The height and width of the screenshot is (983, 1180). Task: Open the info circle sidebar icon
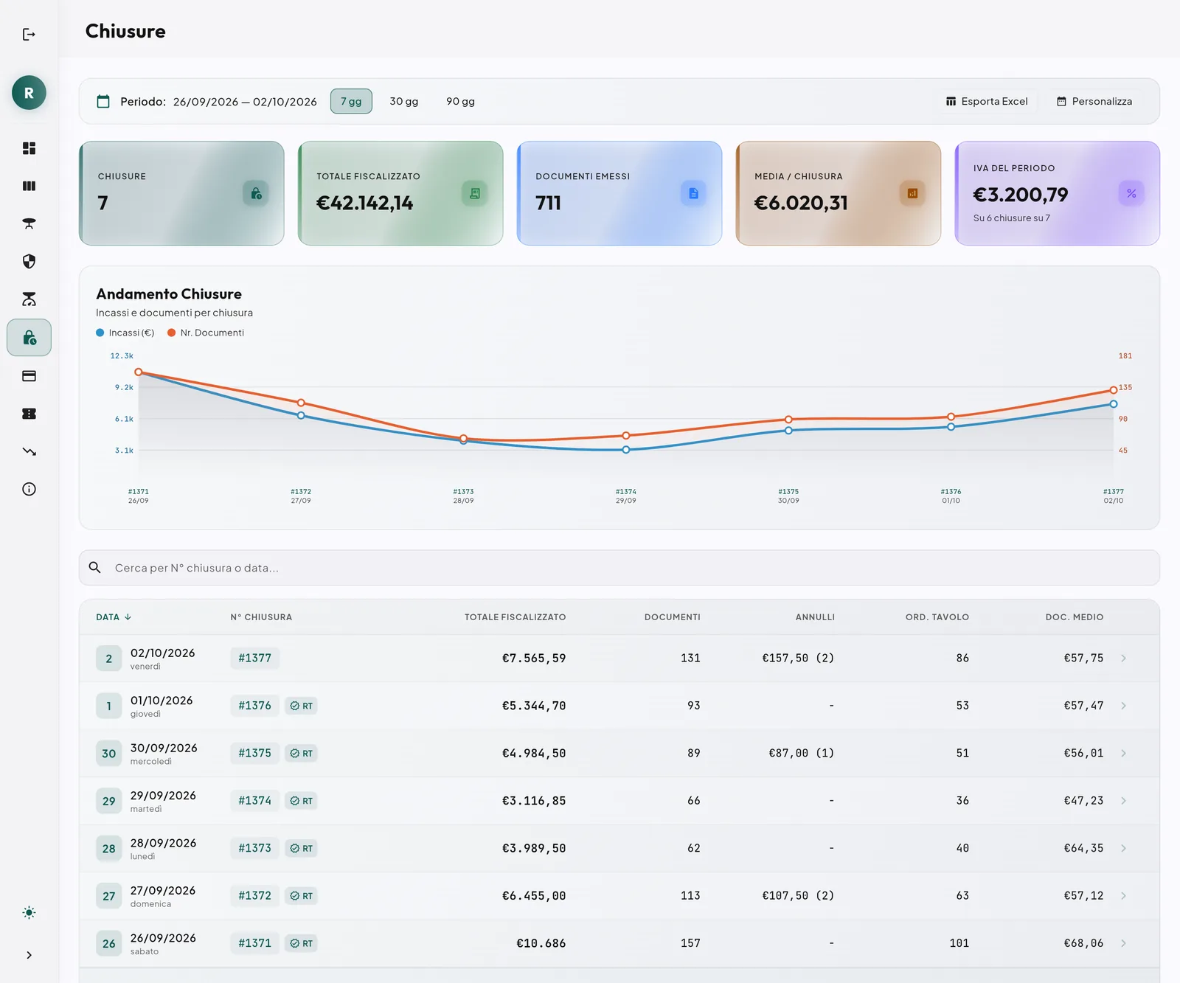click(x=29, y=489)
